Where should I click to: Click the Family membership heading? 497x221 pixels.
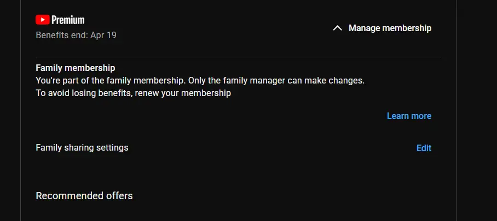[x=76, y=68]
